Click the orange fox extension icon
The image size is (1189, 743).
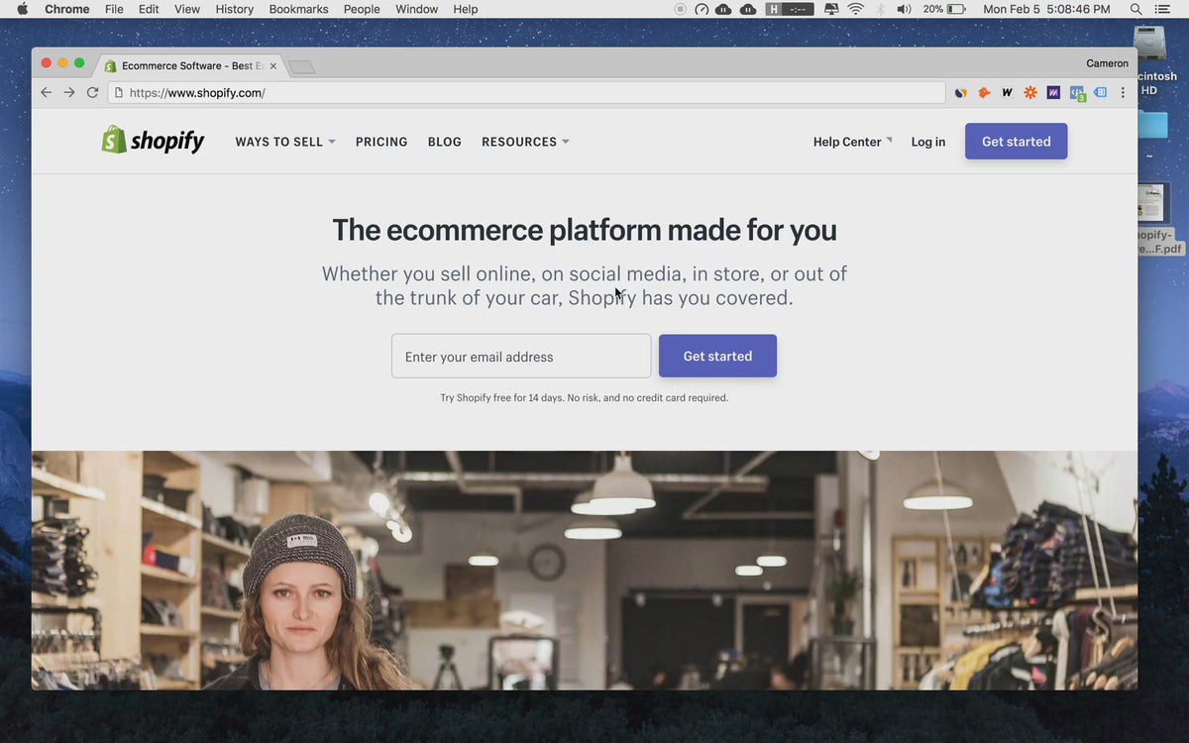point(984,92)
